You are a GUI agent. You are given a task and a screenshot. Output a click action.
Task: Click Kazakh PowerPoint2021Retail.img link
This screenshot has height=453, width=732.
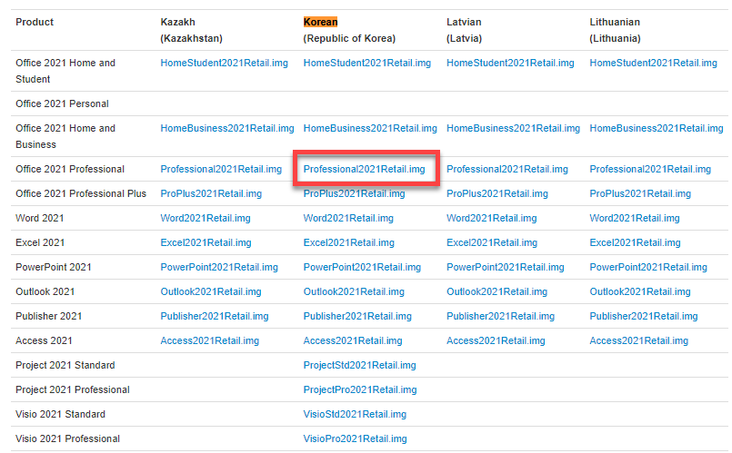pos(219,267)
